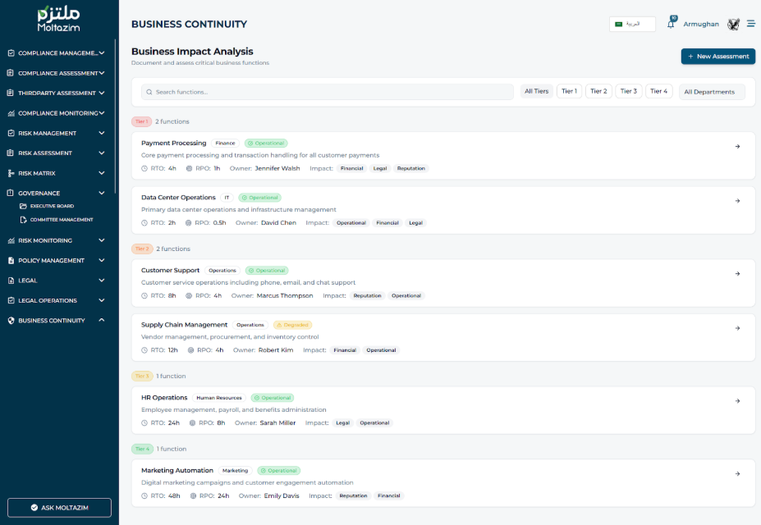The image size is (761, 525).
Task: Filter by Tier 1
Action: [569, 91]
